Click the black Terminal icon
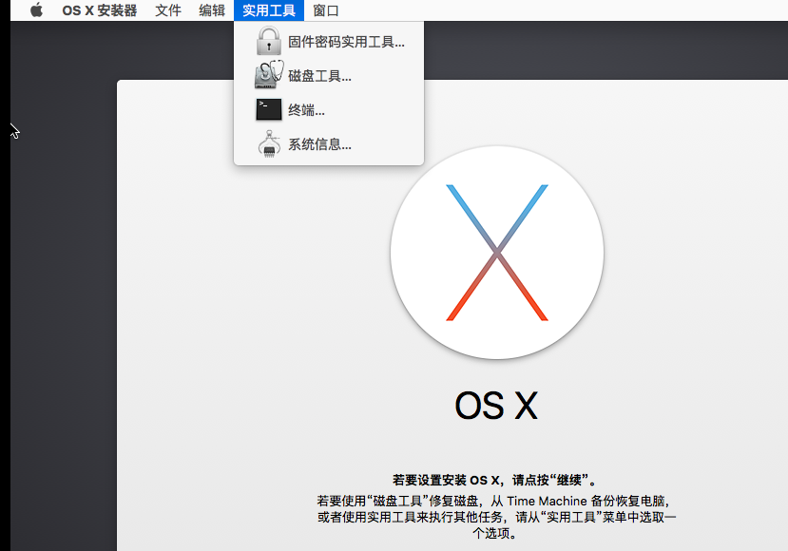The width and height of the screenshot is (788, 551). 269,109
